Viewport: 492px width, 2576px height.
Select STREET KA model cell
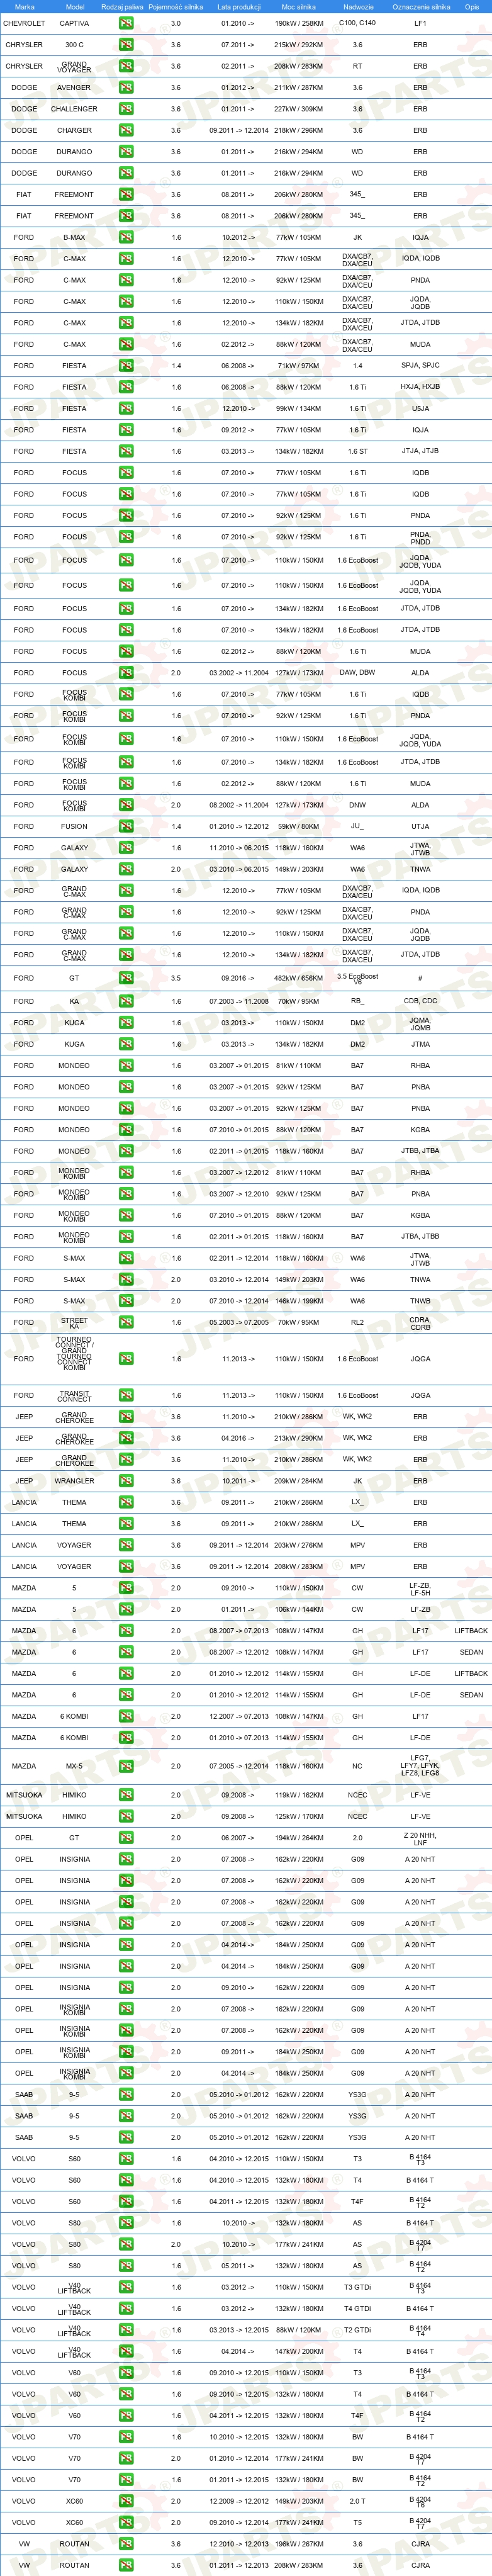[x=74, y=1323]
